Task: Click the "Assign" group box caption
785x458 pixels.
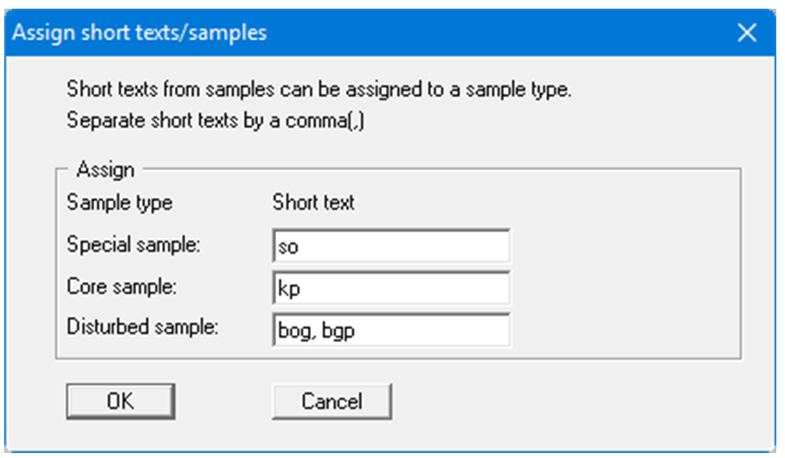Action: click(105, 170)
